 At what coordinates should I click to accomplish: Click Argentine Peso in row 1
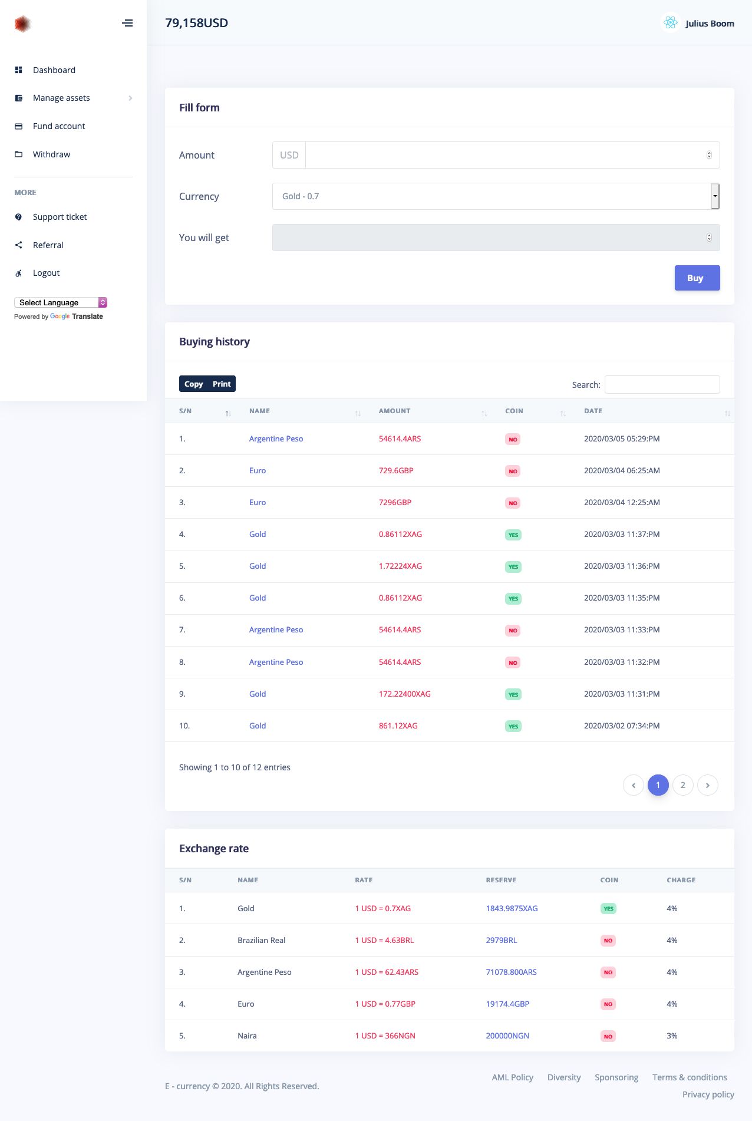coord(276,439)
